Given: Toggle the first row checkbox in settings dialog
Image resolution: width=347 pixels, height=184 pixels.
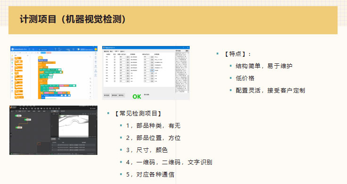Looking at the screenshot, I should 114,57.
